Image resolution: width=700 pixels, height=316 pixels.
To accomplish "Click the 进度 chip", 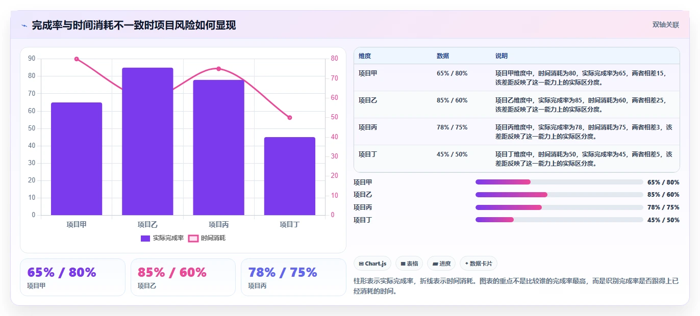I will [441, 264].
